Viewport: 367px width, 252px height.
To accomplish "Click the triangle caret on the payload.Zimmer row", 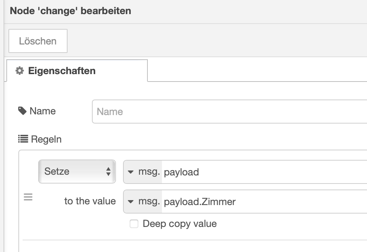I will (x=130, y=202).
